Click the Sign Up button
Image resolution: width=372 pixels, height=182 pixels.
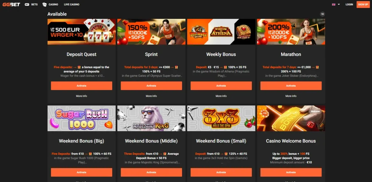(363, 4)
